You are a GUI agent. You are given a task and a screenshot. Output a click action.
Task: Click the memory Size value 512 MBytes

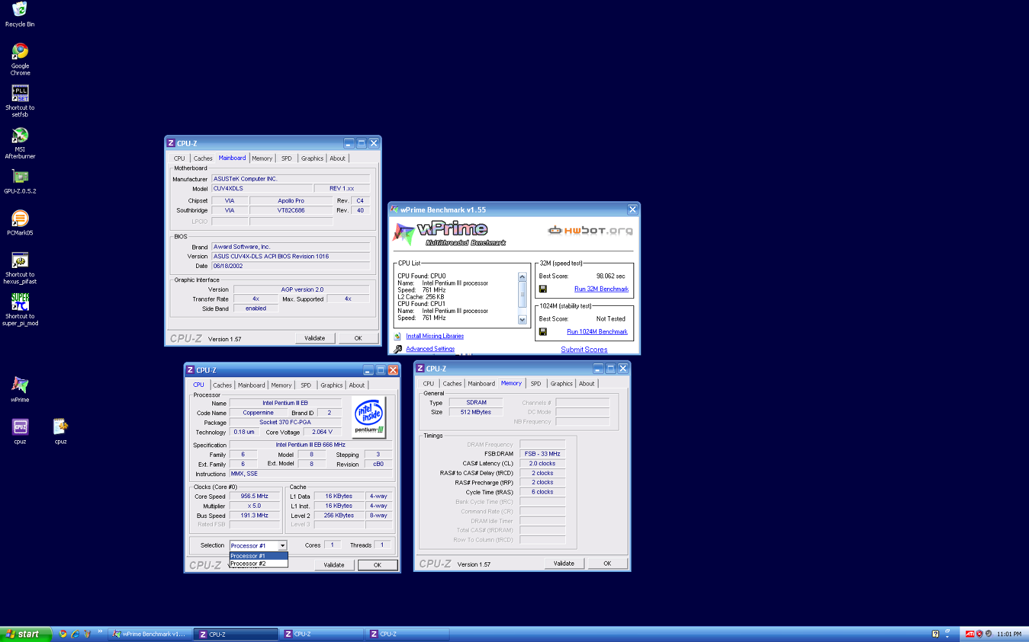click(476, 412)
